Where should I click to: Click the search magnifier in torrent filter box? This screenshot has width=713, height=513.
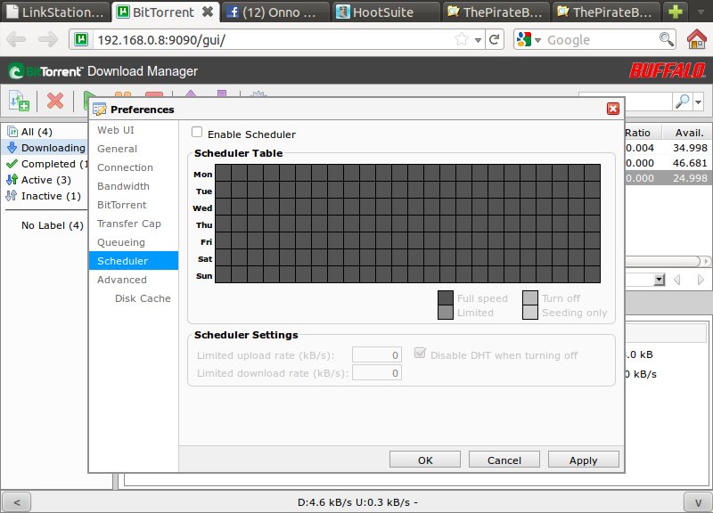pyautogui.click(x=681, y=102)
